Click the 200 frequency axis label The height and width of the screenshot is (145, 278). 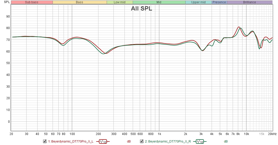(98, 134)
